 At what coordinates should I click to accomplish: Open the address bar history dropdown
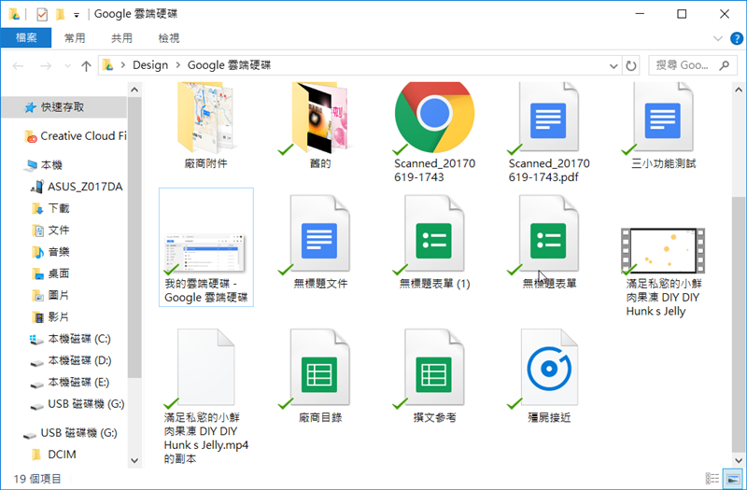pyautogui.click(x=614, y=65)
